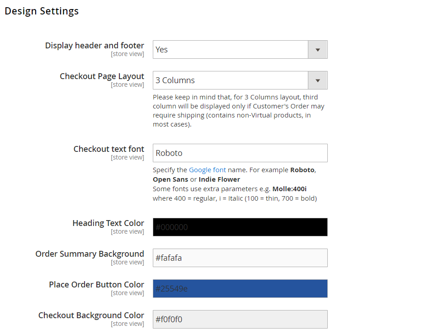This screenshot has height=334, width=434.
Task: Click the Checkout text font input field
Action: (240, 153)
